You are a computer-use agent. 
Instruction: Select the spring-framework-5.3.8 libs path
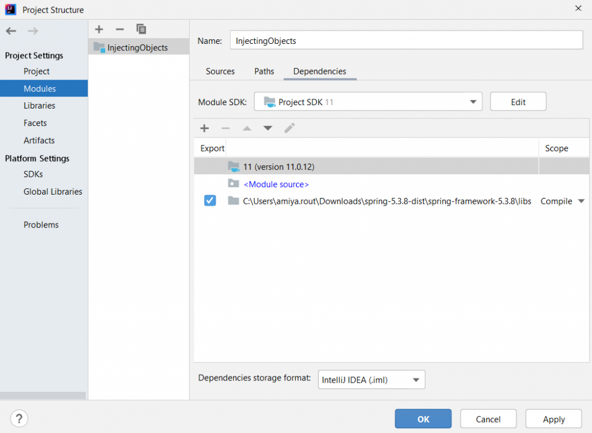(387, 201)
